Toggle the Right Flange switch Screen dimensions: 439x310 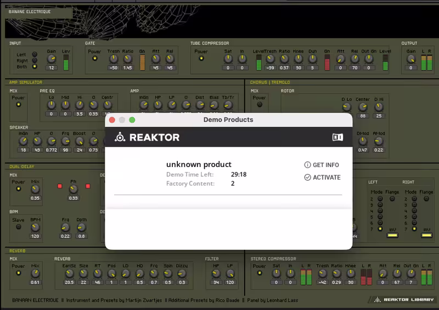[x=426, y=199]
